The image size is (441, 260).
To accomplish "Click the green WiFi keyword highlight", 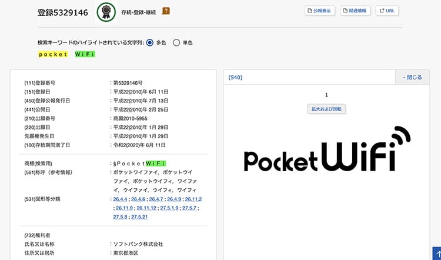I will (x=85, y=54).
